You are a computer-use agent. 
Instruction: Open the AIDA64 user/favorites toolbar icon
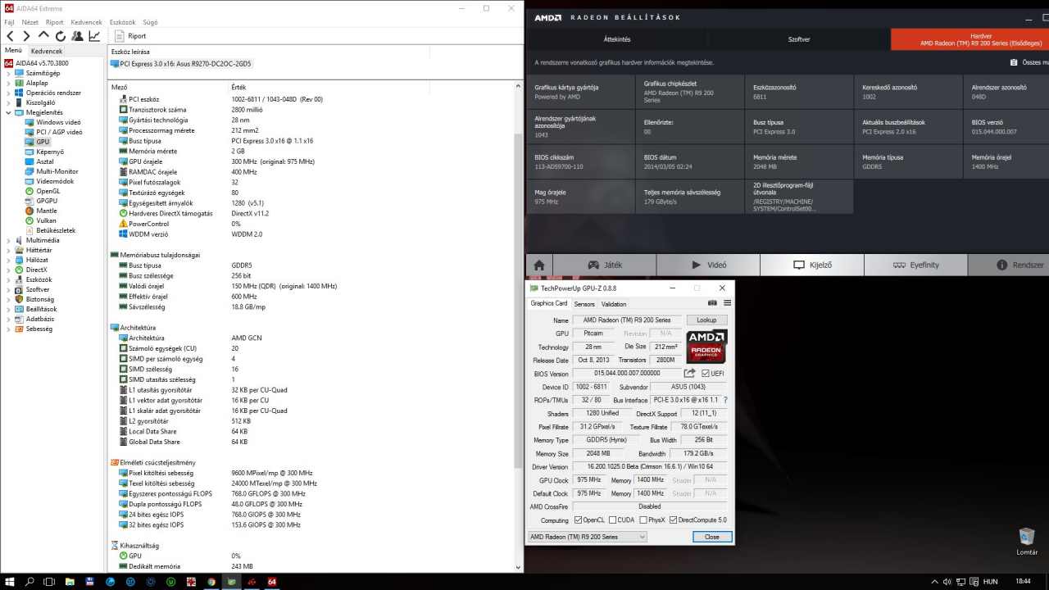[x=77, y=36]
